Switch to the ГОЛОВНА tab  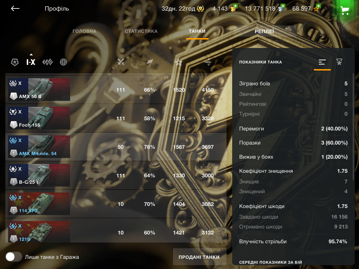tap(84, 31)
